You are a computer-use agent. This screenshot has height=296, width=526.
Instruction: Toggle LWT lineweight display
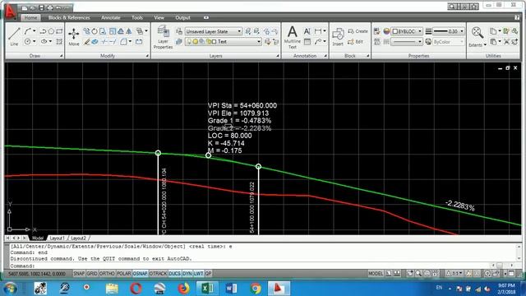click(199, 274)
